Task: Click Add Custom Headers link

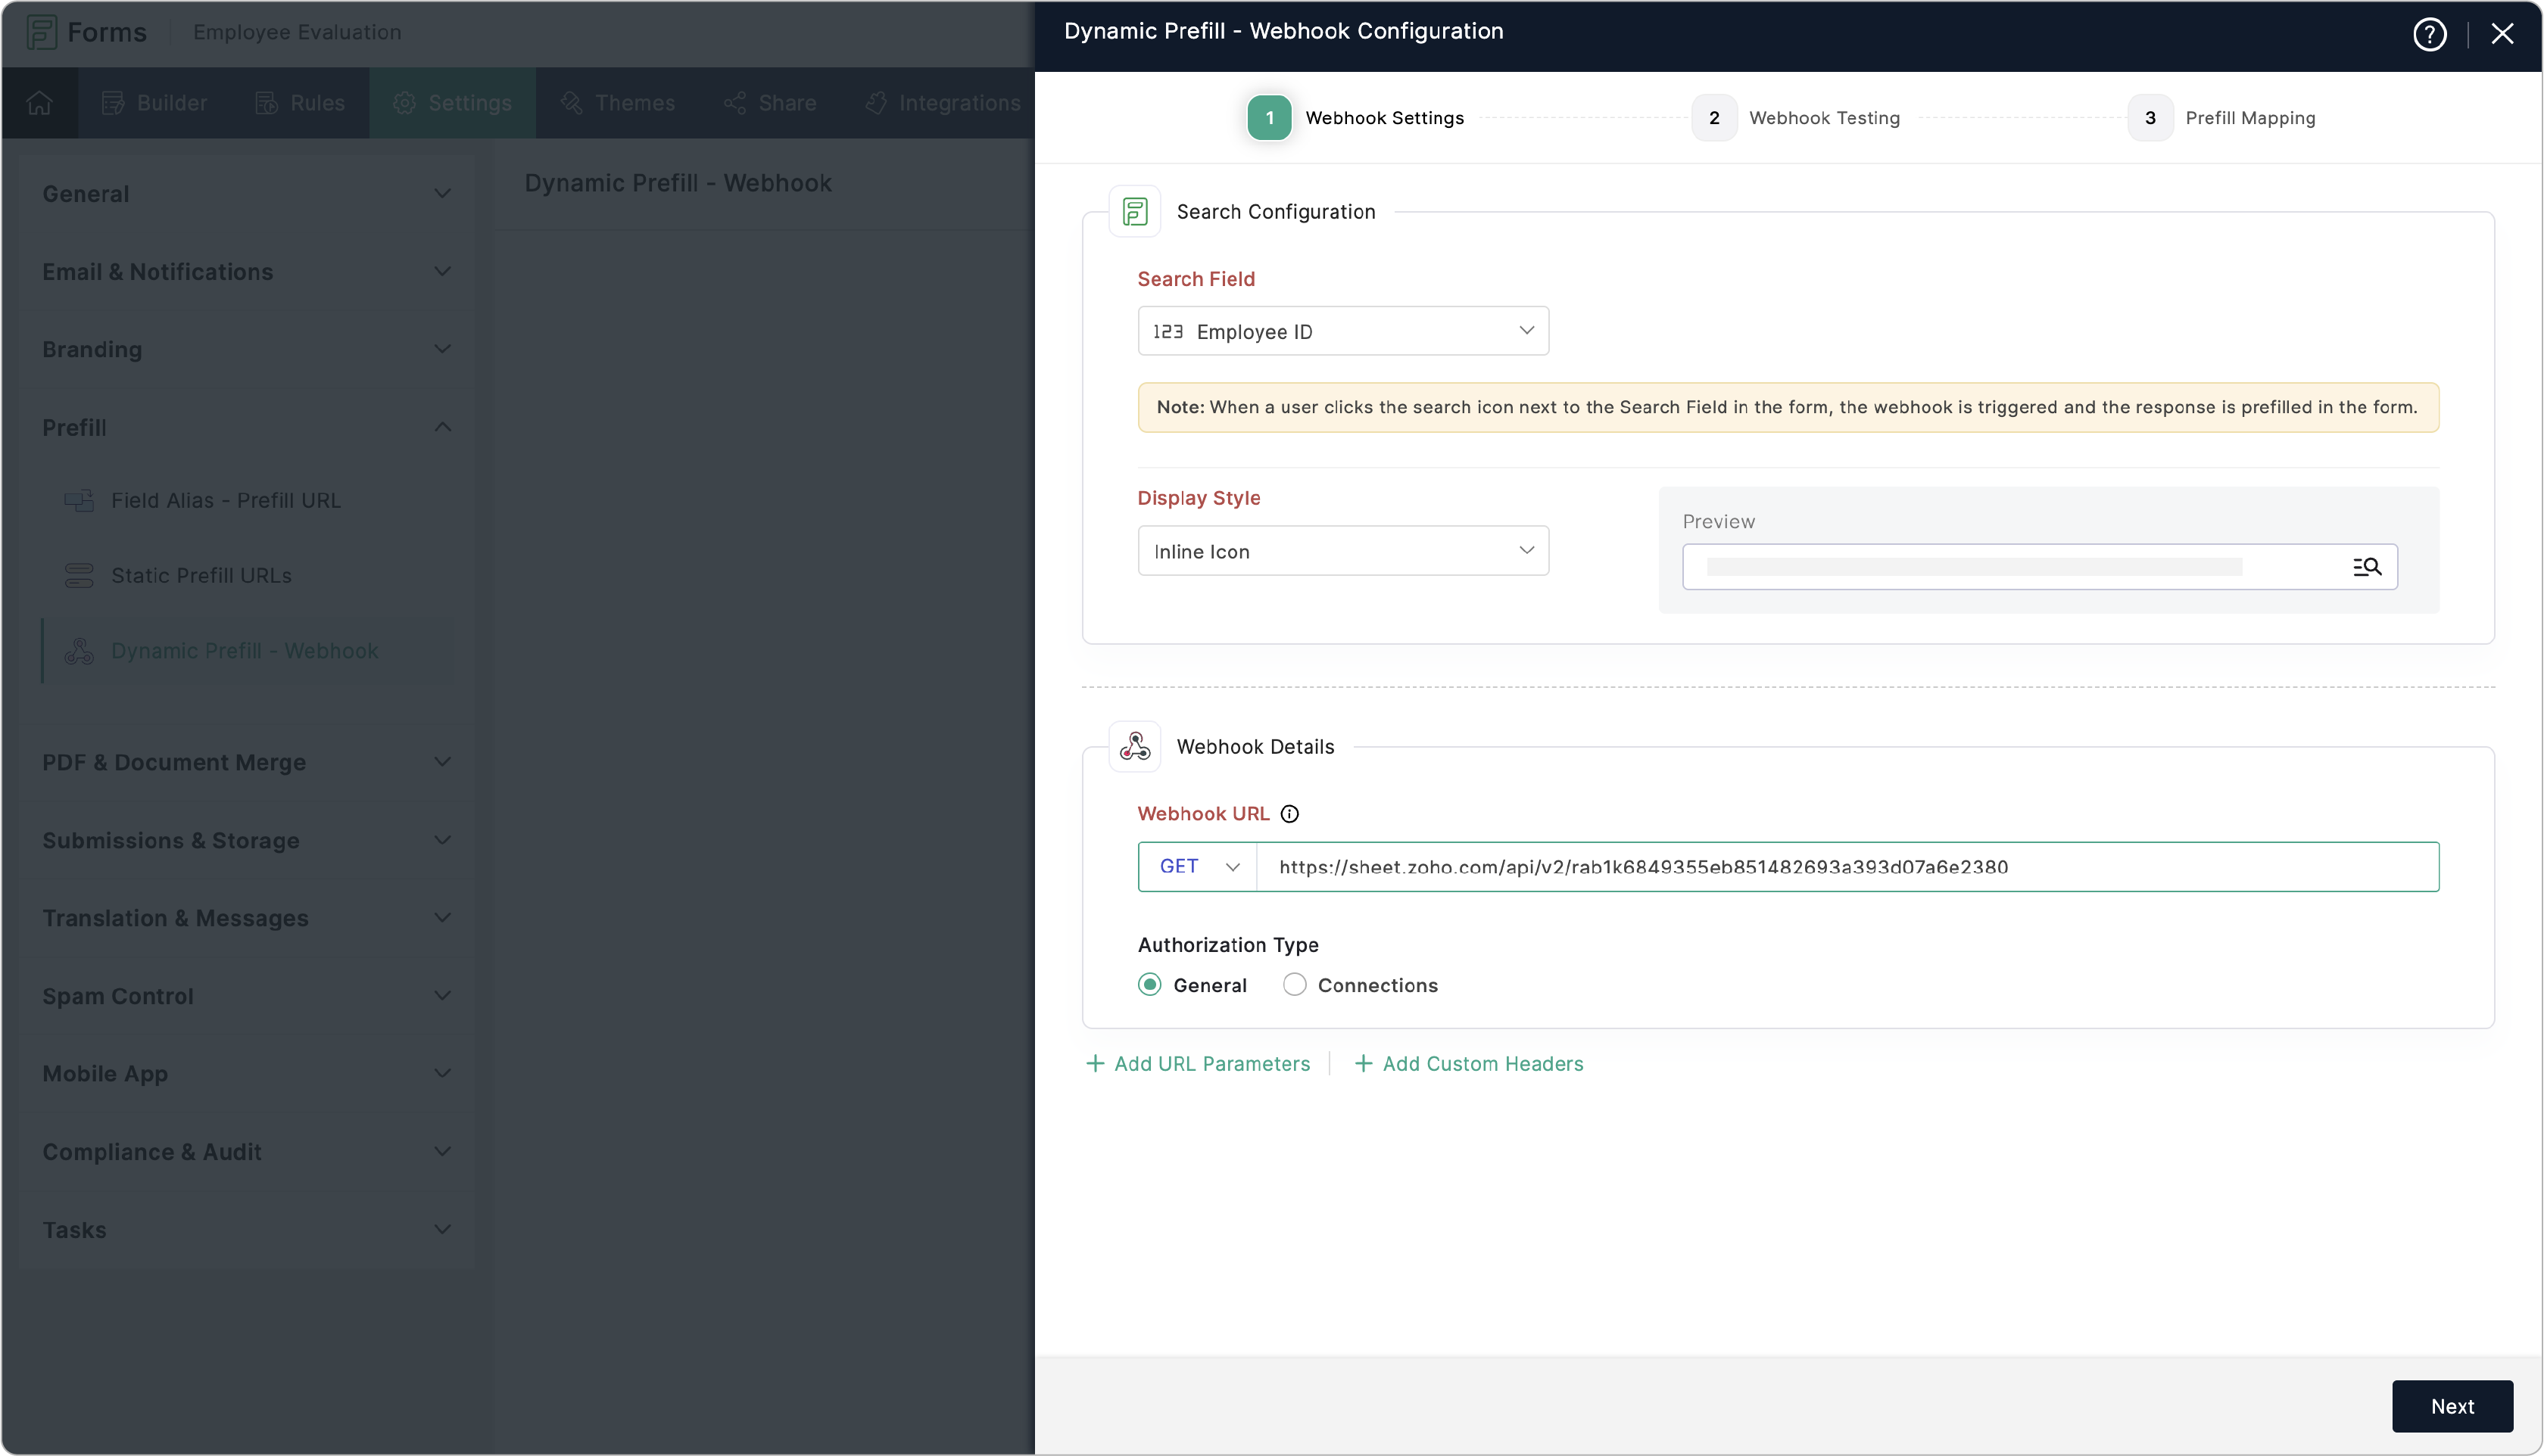Action: pyautogui.click(x=1469, y=1063)
